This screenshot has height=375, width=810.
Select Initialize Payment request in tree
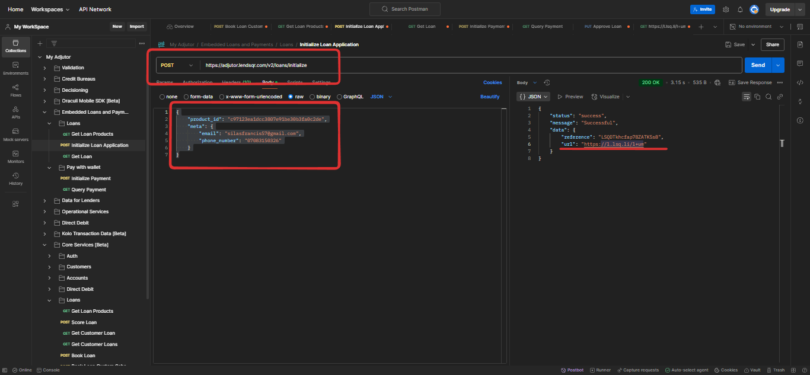pyautogui.click(x=91, y=178)
